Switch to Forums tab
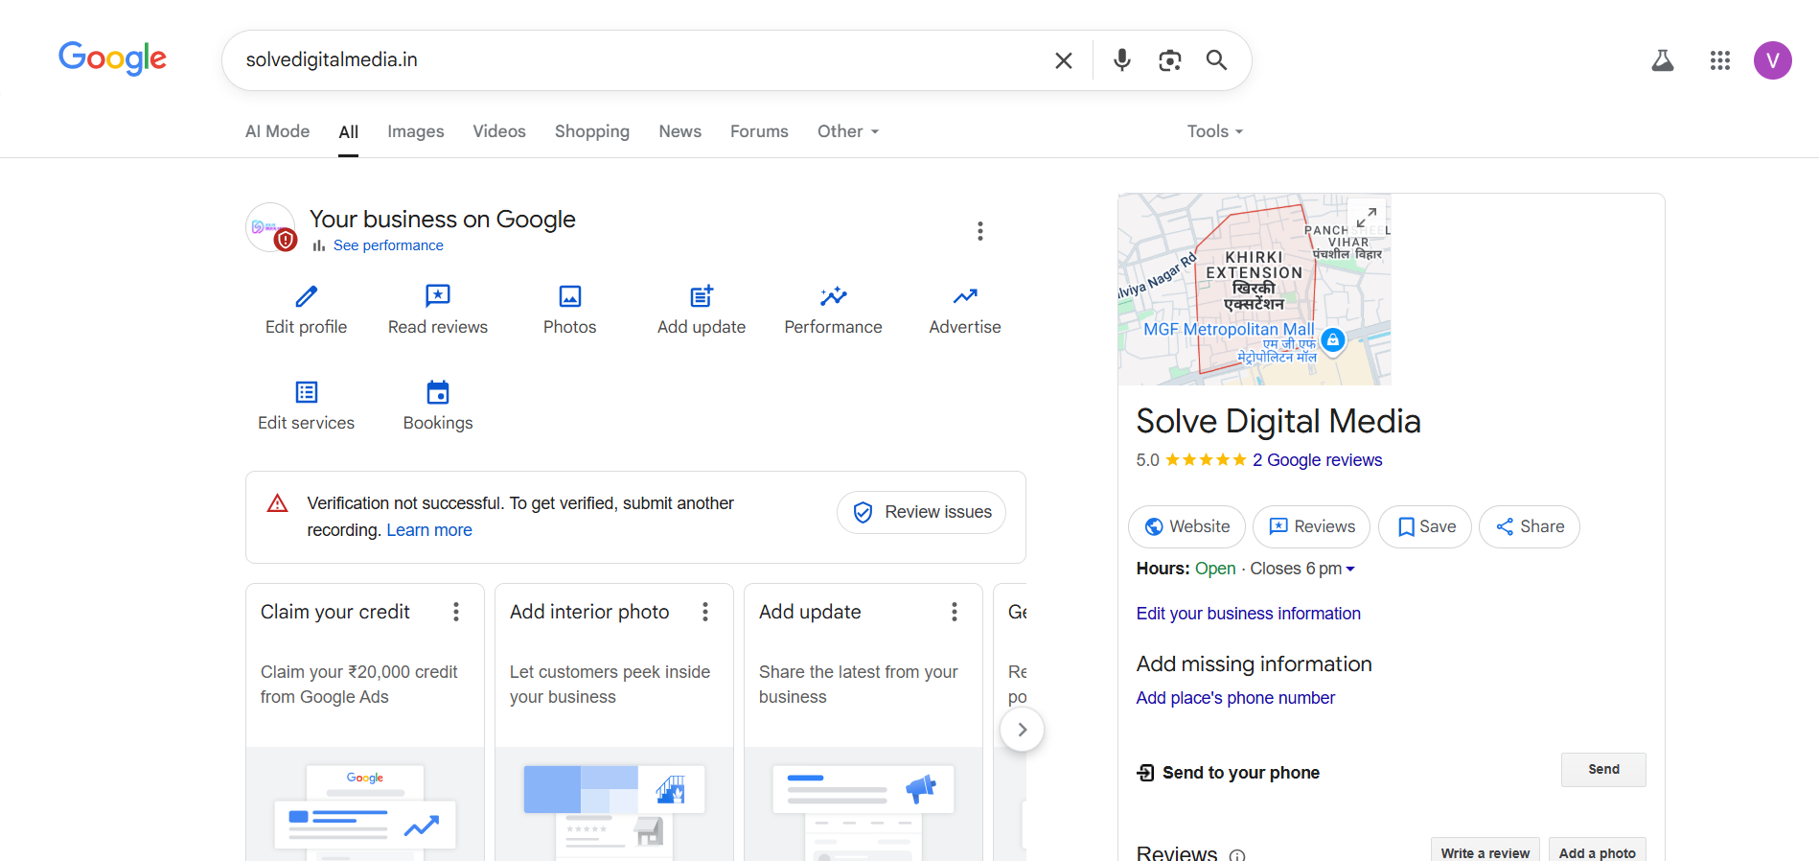The height and width of the screenshot is (861, 1819). [759, 131]
